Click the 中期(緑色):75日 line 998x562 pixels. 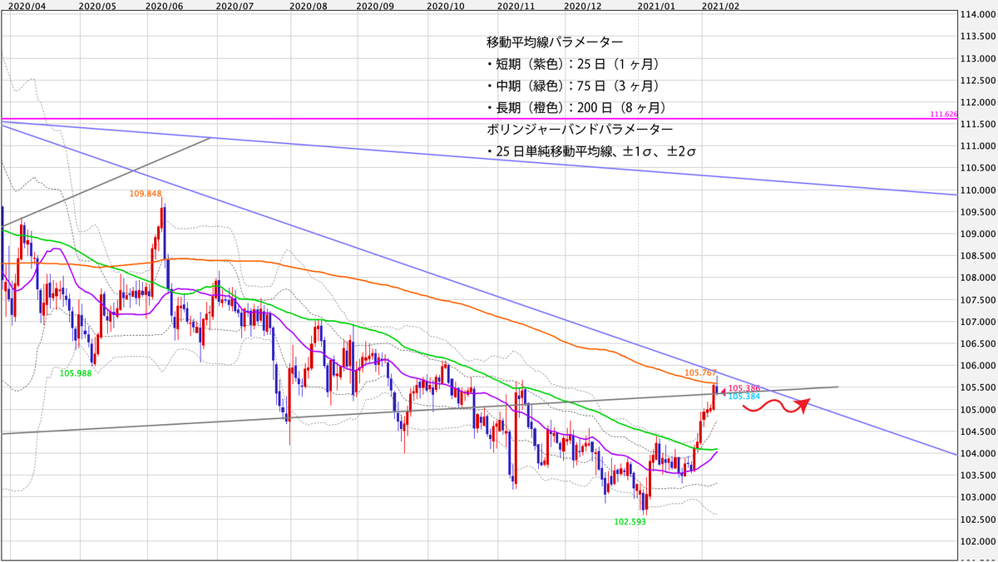tap(572, 86)
